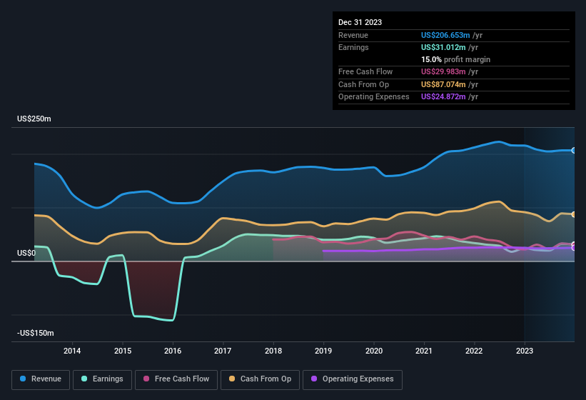Click the Revenue label in tooltip
Image resolution: width=586 pixels, height=400 pixels.
[x=353, y=35]
